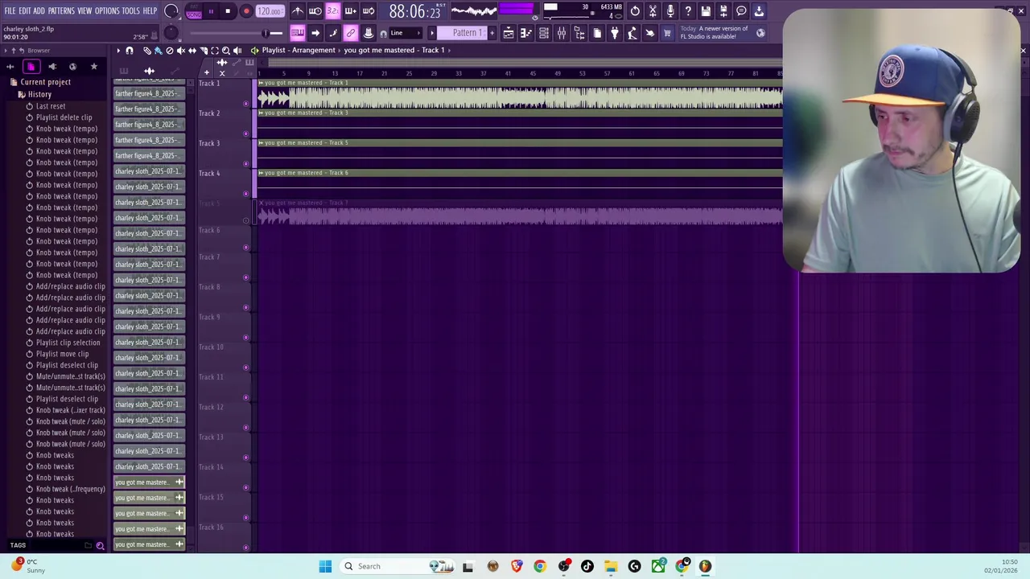Open the project picker icon
The width and height of the screenshot is (1030, 579).
(597, 33)
